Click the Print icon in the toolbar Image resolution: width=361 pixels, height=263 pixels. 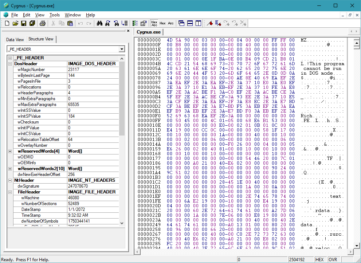(x=43, y=23)
